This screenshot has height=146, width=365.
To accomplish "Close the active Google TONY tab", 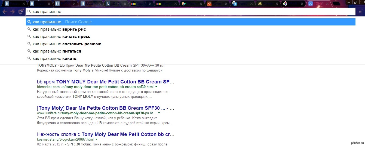I will [x=328, y=4].
